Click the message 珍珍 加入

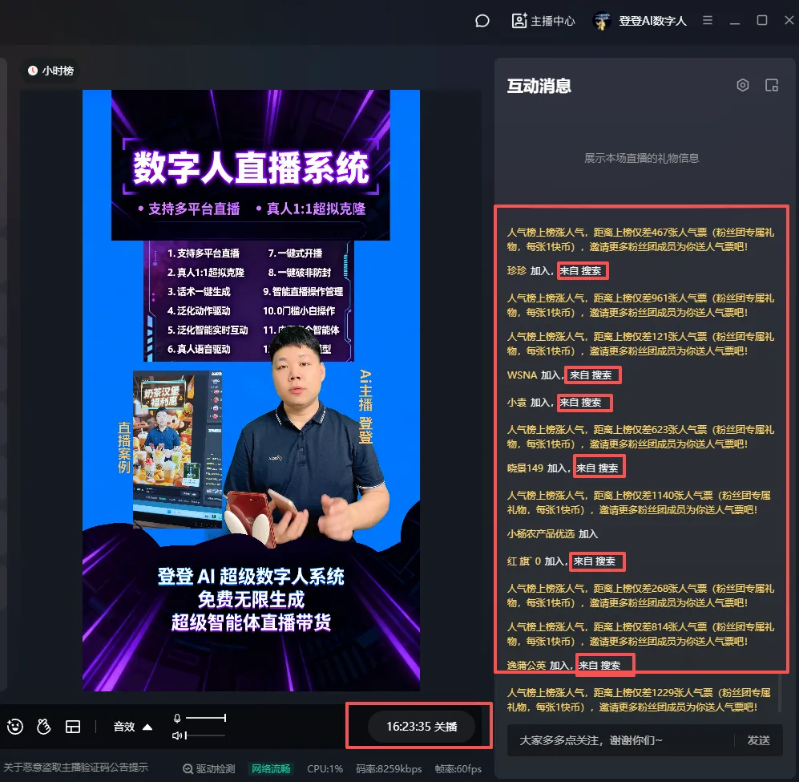tap(555, 271)
